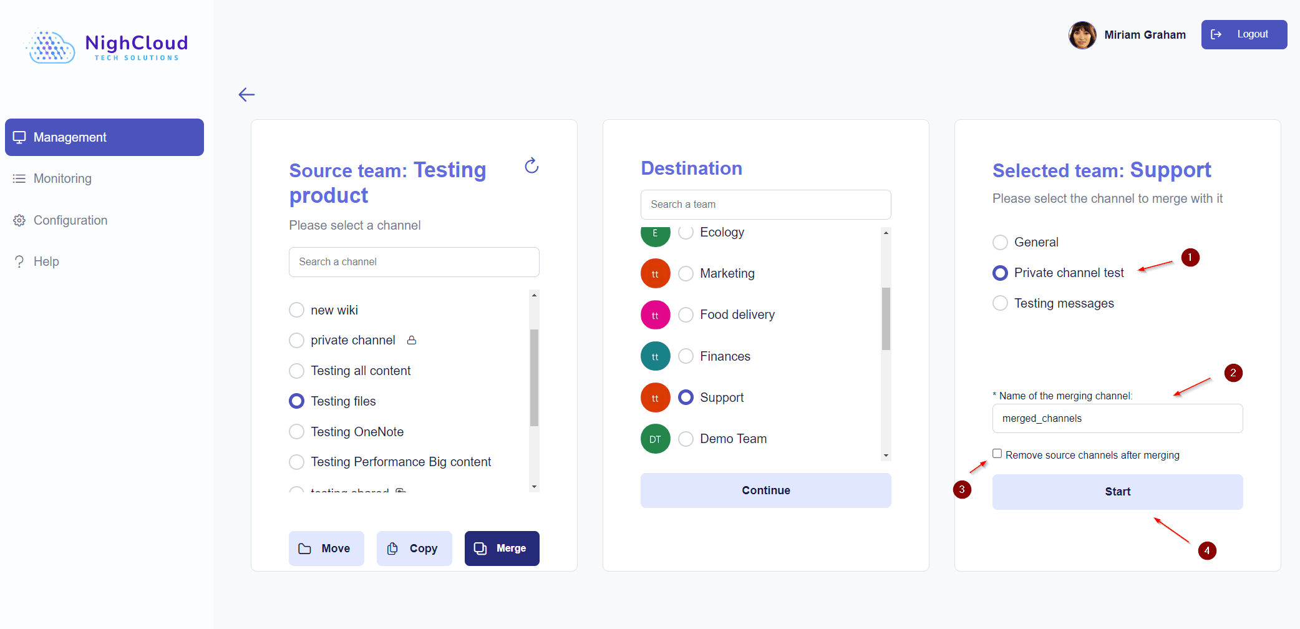Click the refresh source team icon

(x=531, y=166)
